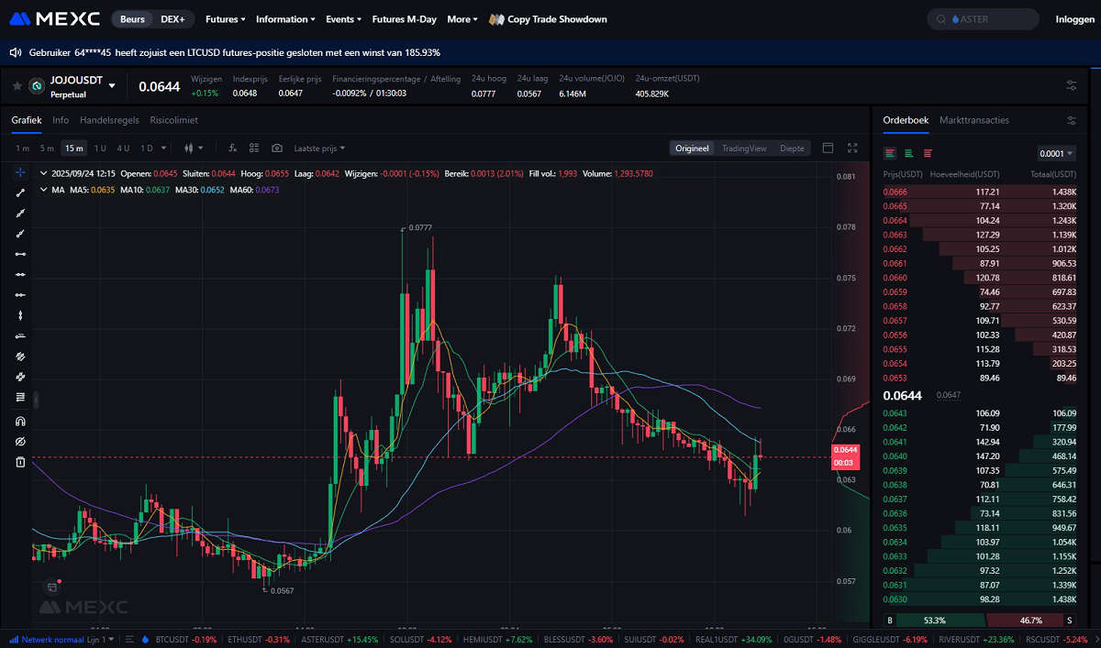Favorite JOJOUSDT with the star icon

click(x=17, y=85)
